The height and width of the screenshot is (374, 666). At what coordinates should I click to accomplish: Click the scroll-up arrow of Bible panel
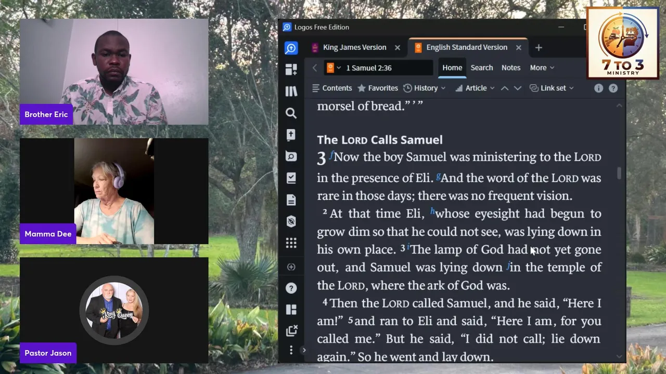(619, 106)
